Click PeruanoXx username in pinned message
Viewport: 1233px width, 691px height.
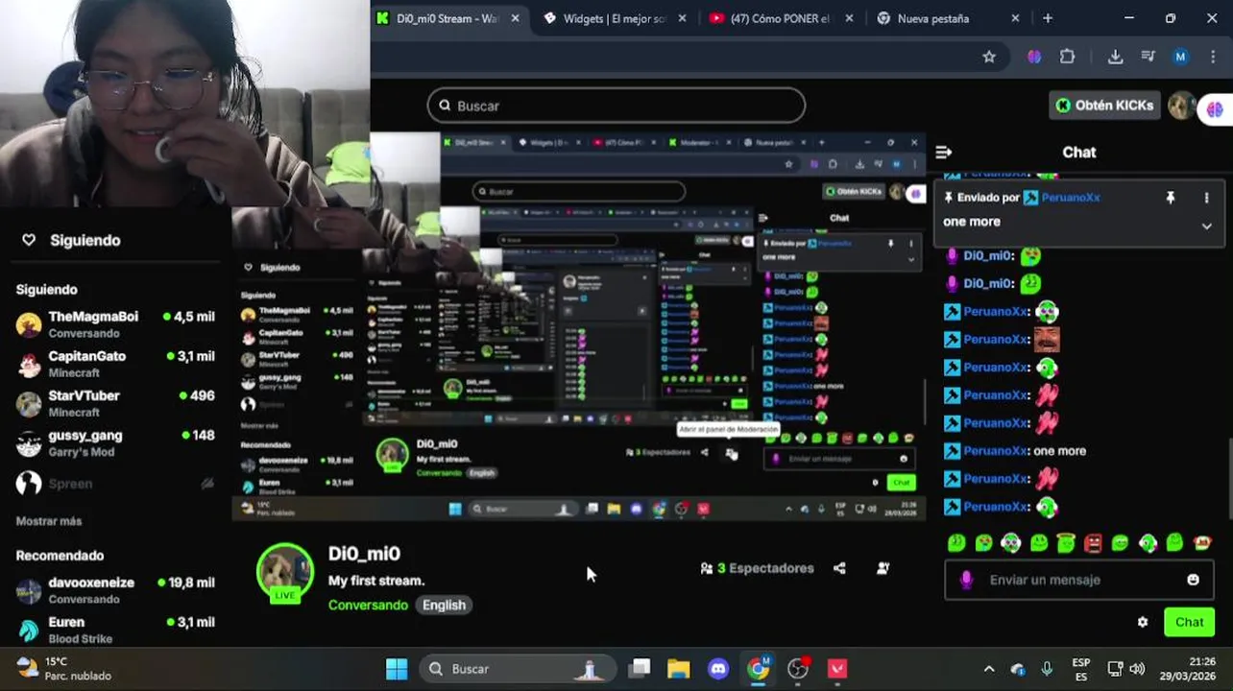(x=1071, y=198)
